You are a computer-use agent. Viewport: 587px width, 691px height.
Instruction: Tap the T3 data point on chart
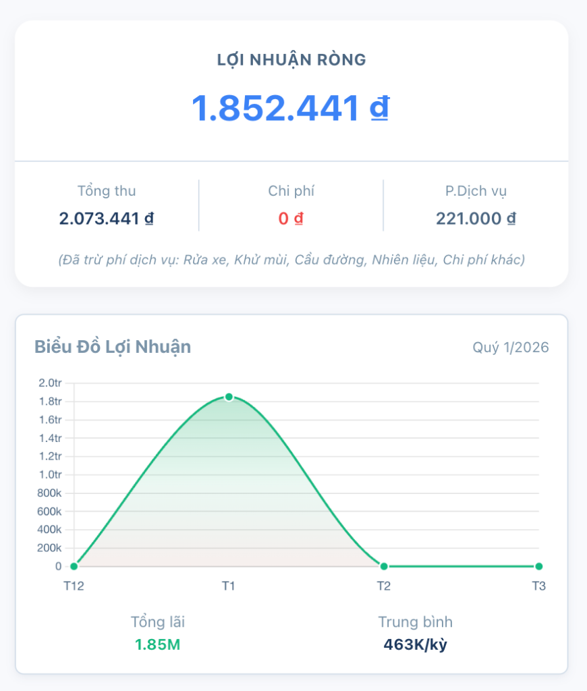pos(538,565)
